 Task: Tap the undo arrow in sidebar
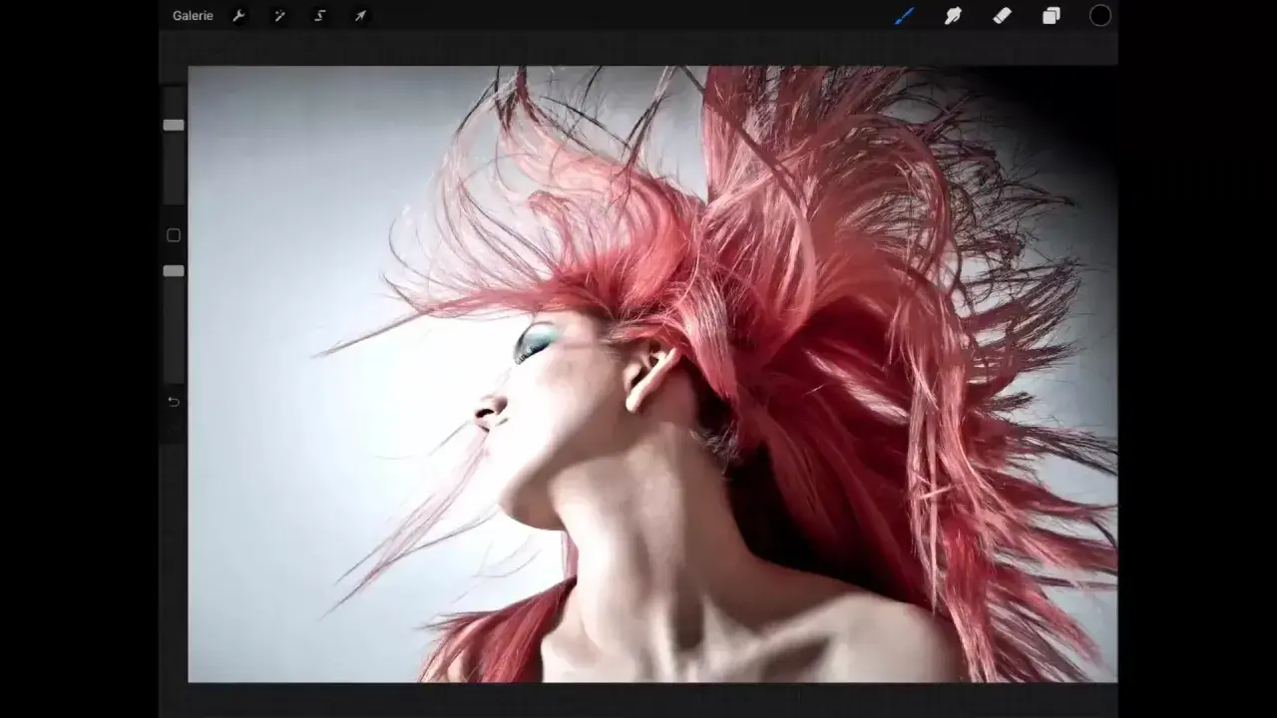[174, 402]
